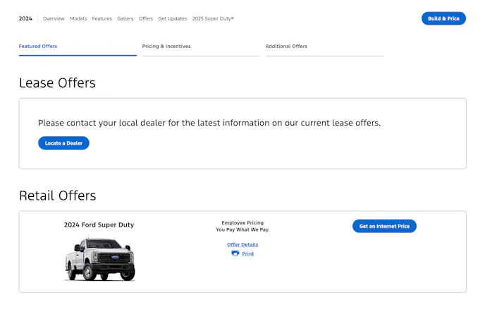Click the Locate a Dealer button
Viewport: 485px width, 324px height.
(x=63, y=143)
